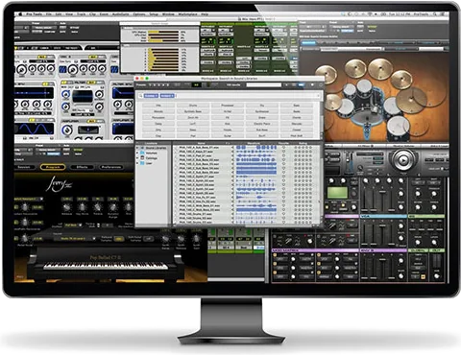The width and height of the screenshot is (461, 355).
Task: Open the Edit menu
Action: [59, 14]
